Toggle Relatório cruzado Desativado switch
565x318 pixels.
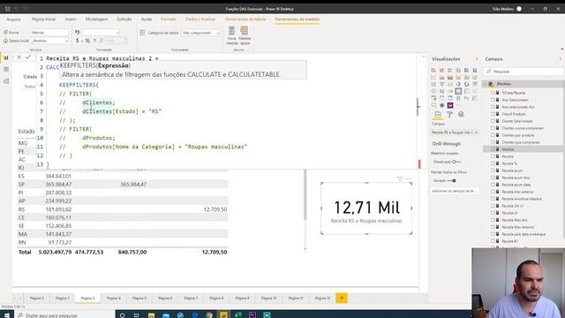click(456, 162)
